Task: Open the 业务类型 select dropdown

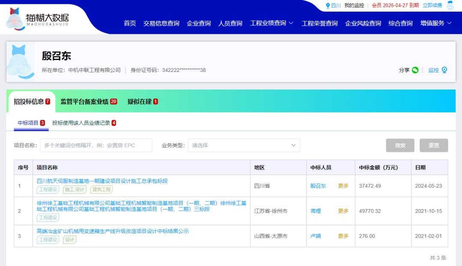Action: click(244, 145)
